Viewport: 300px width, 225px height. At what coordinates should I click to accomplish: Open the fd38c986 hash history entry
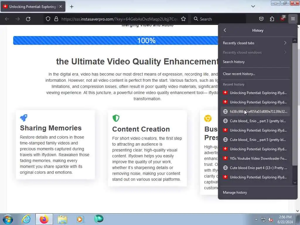[255, 112]
